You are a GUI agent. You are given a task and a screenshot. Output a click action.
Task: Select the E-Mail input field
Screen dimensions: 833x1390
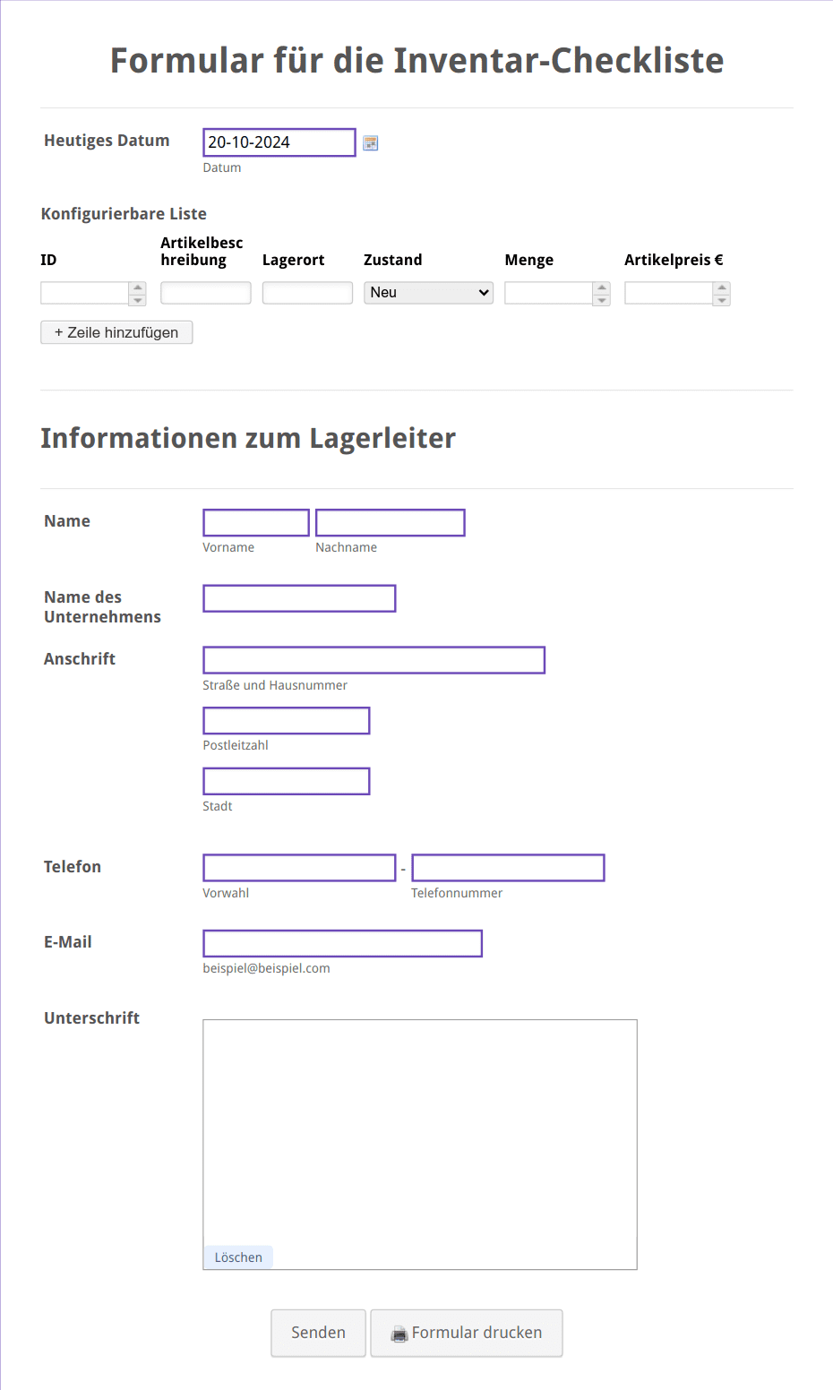pos(342,943)
